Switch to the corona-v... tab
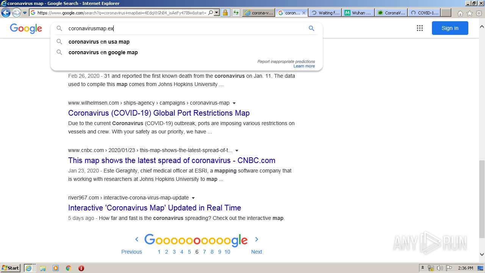485x273 pixels. pyautogui.click(x=258, y=13)
